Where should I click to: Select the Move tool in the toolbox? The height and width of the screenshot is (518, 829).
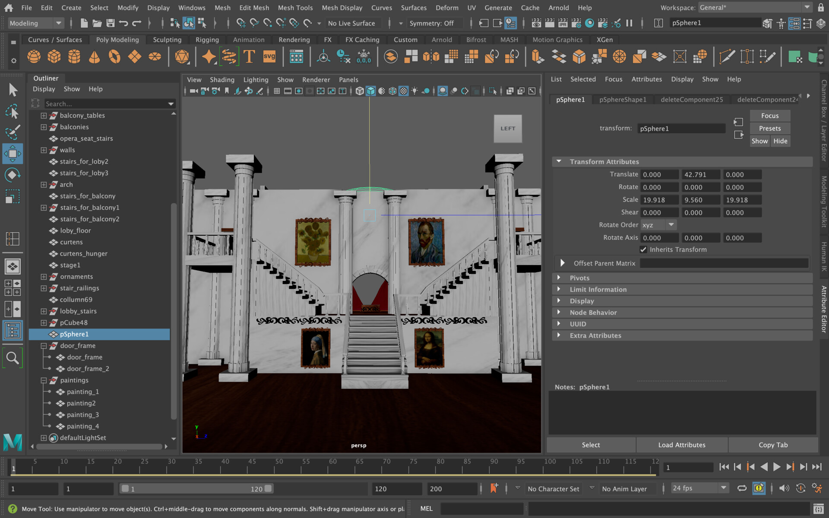coord(13,153)
